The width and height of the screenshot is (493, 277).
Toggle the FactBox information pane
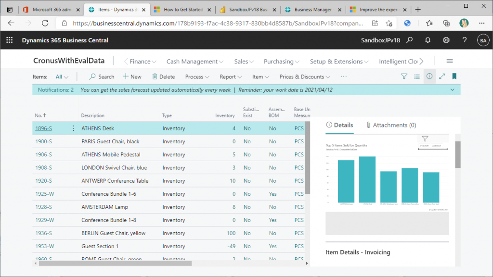[429, 76]
